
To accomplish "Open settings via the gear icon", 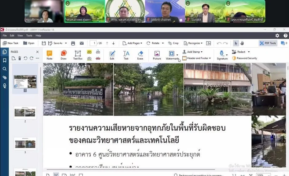I will [277, 36].
